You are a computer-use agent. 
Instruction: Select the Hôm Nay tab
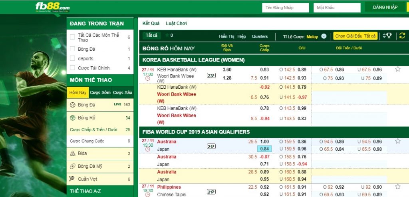(78, 92)
